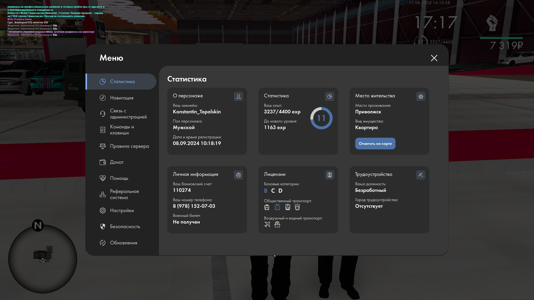
Task: Click the Безработный job value
Action: click(371, 190)
